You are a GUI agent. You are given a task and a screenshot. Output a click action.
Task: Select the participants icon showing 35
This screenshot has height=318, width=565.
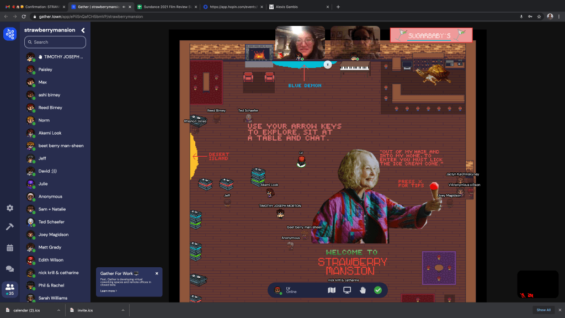pyautogui.click(x=10, y=288)
